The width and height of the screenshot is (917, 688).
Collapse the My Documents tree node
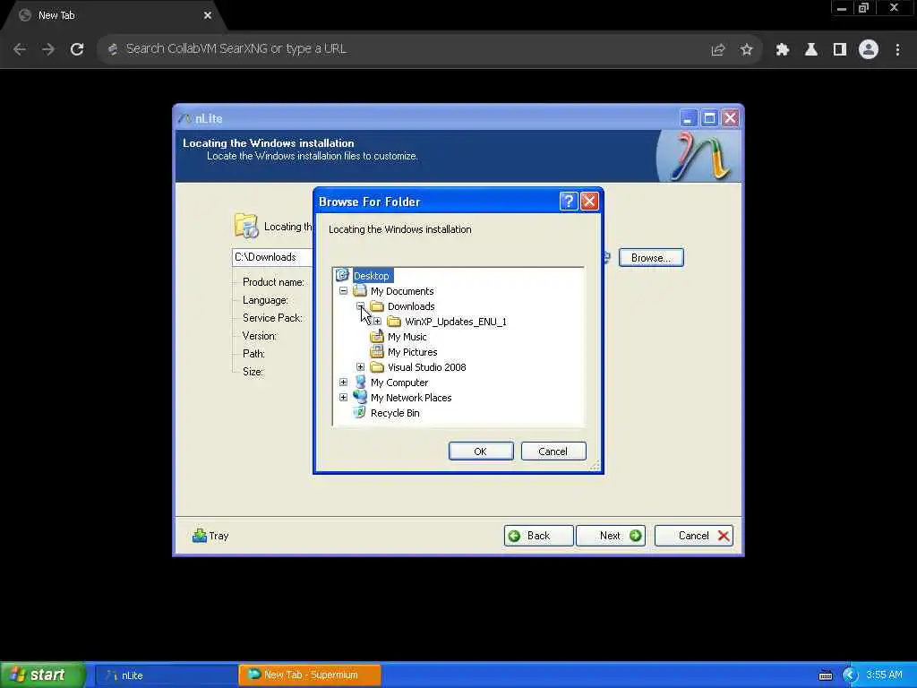tap(343, 291)
